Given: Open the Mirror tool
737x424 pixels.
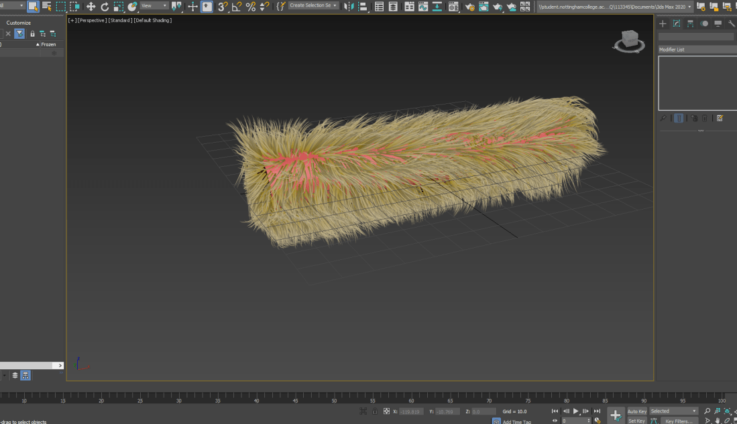Looking at the screenshot, I should pos(349,7).
